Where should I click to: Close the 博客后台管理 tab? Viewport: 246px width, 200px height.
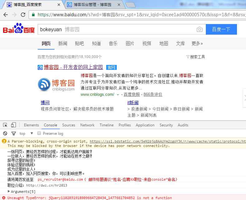(119, 5)
